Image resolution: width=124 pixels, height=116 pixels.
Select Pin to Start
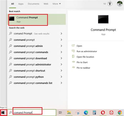tap(82, 62)
